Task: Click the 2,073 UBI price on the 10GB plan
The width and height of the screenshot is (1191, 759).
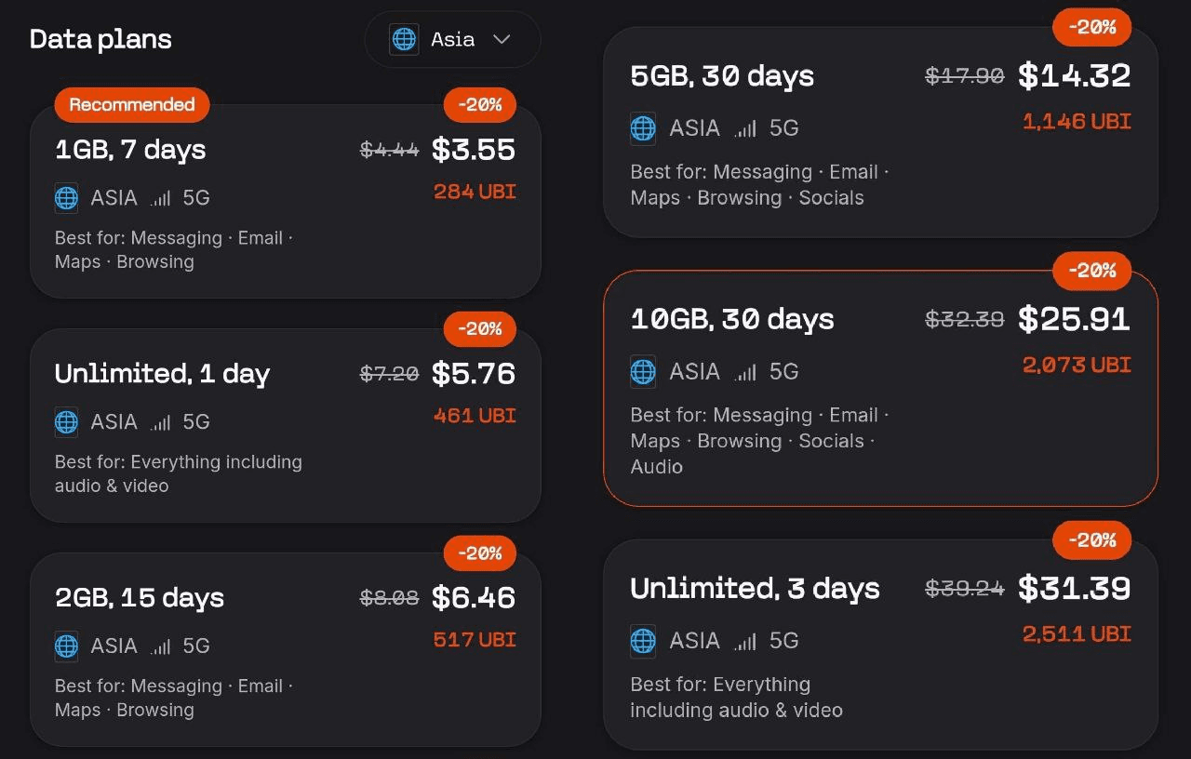Action: pyautogui.click(x=1077, y=365)
